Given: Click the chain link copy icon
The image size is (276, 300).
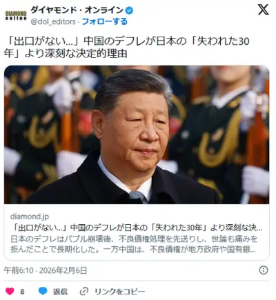Looking at the screenshot, I should click(x=84, y=292).
